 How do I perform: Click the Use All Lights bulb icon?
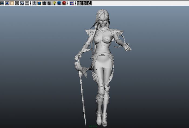coord(54,3)
